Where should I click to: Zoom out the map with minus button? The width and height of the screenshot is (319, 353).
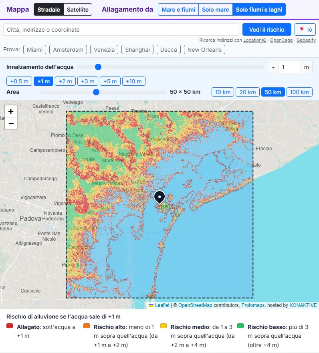pos(11,123)
